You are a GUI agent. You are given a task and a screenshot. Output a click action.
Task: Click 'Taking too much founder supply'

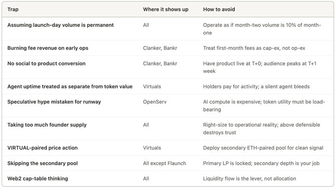pyautogui.click(x=47, y=125)
